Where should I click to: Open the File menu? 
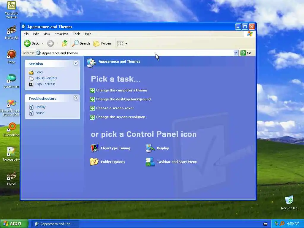pyautogui.click(x=26, y=34)
